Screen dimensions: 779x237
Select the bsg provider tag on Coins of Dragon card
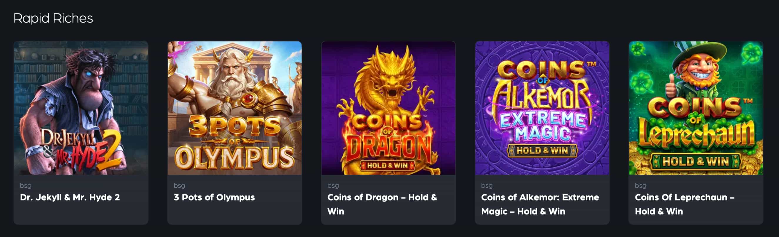point(333,185)
